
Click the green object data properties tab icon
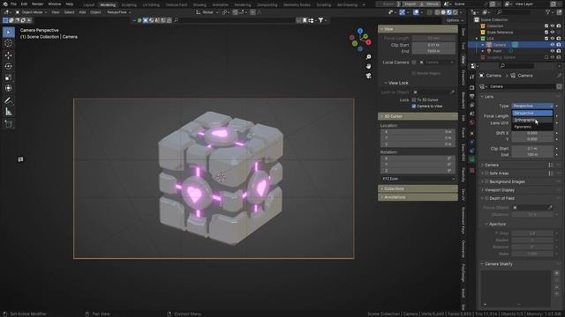coord(472,158)
